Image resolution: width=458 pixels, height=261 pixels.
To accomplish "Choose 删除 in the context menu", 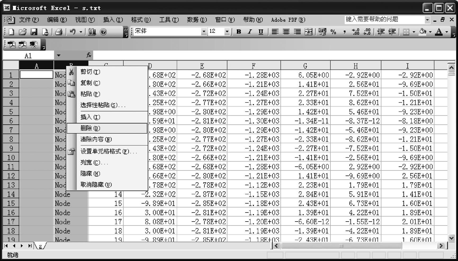I will pos(107,128).
